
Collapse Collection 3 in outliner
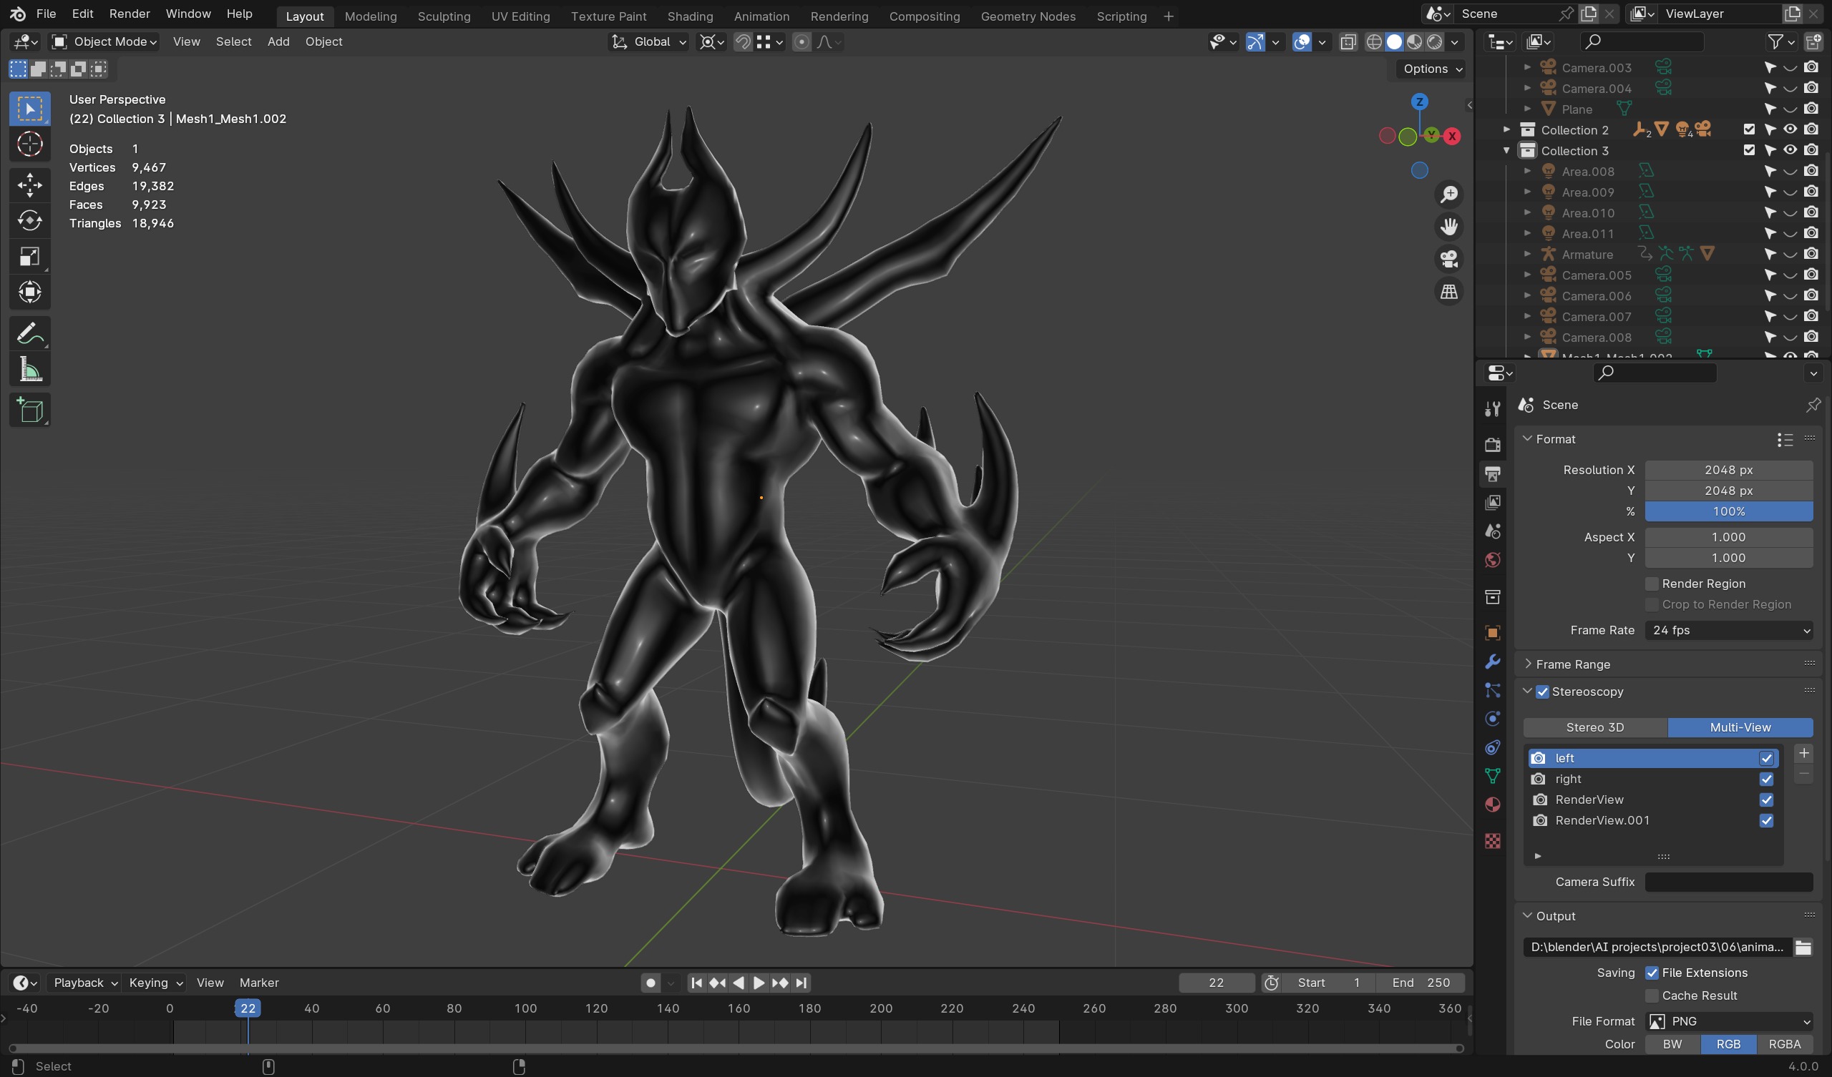click(x=1506, y=150)
